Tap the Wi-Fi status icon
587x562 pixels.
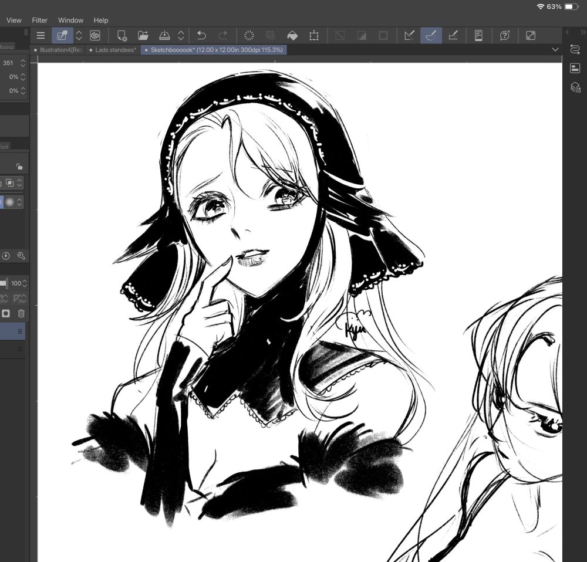(540, 6)
